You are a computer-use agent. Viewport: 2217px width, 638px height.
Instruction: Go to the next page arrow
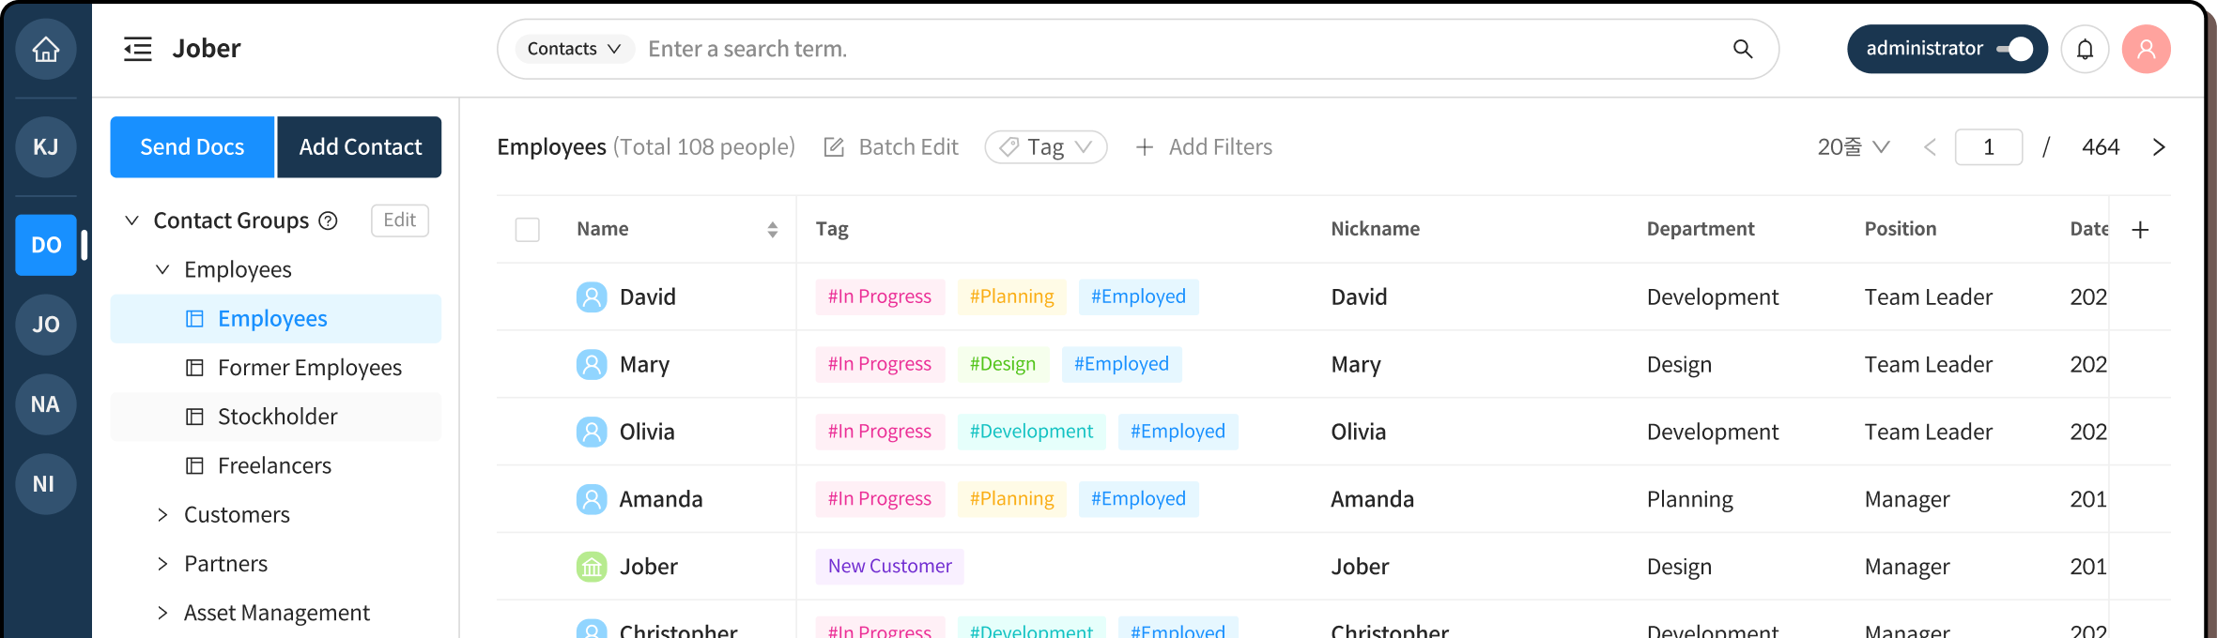click(2159, 147)
